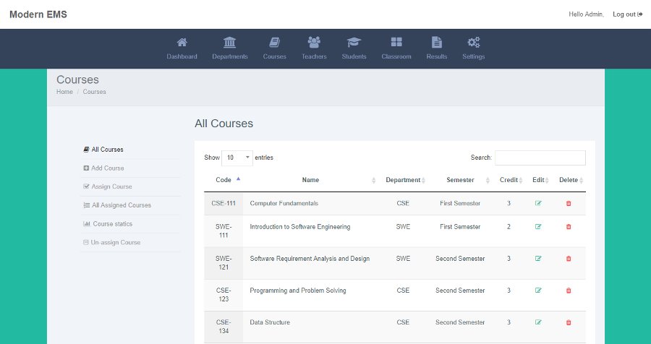Edit the Computer Fundamentals course
The image size is (651, 344).
point(538,203)
